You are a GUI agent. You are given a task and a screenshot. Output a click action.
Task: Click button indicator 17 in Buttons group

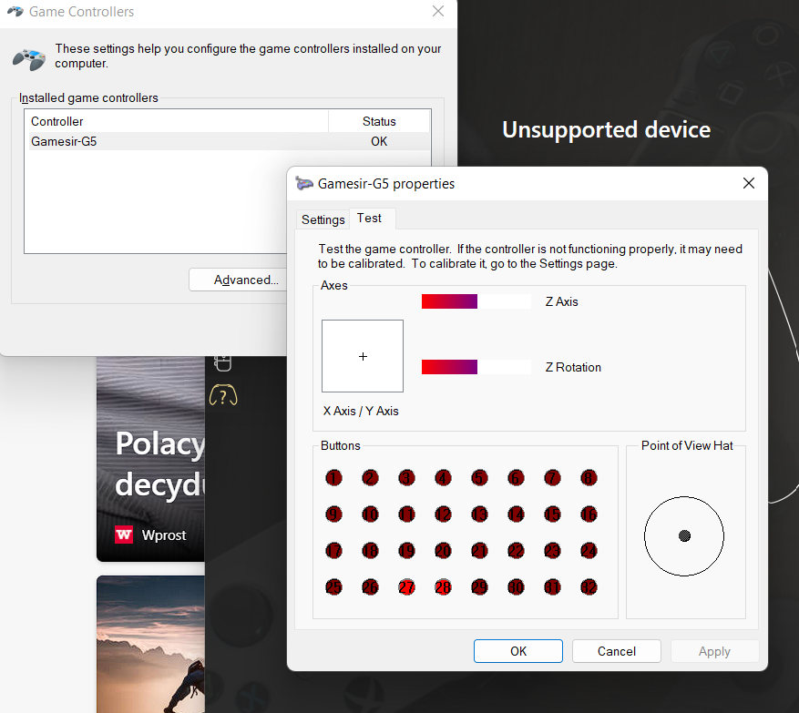[333, 551]
